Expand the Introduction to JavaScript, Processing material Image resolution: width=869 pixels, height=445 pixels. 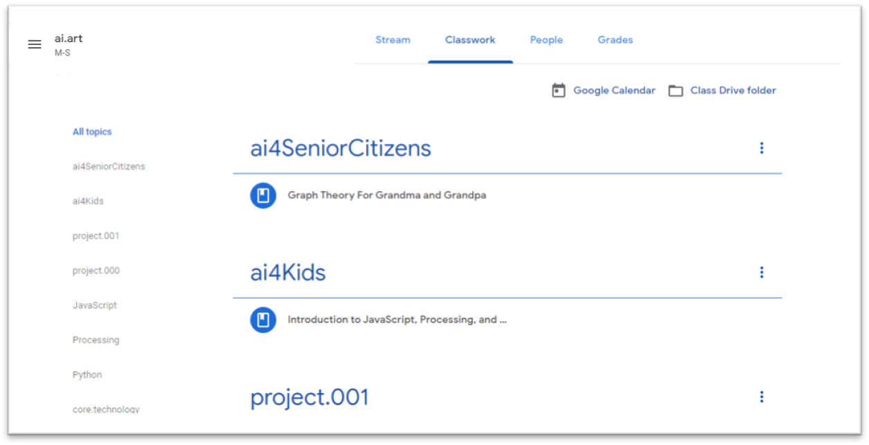pyautogui.click(x=397, y=319)
